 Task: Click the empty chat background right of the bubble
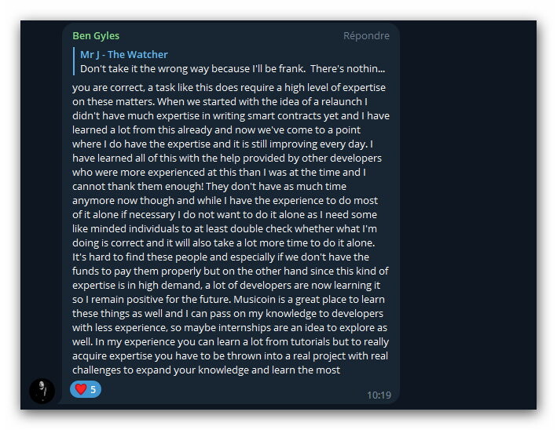(468, 213)
